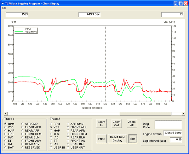Pick REAR INJ in Trace 2
Image resolution: width=189 pixels, height=154 pixels.
click(68, 144)
